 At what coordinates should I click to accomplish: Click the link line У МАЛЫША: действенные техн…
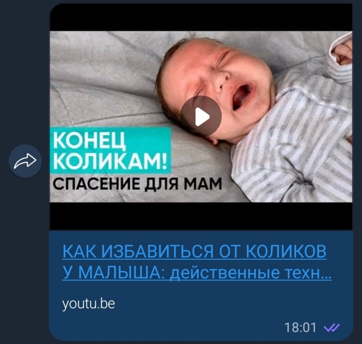click(197, 273)
